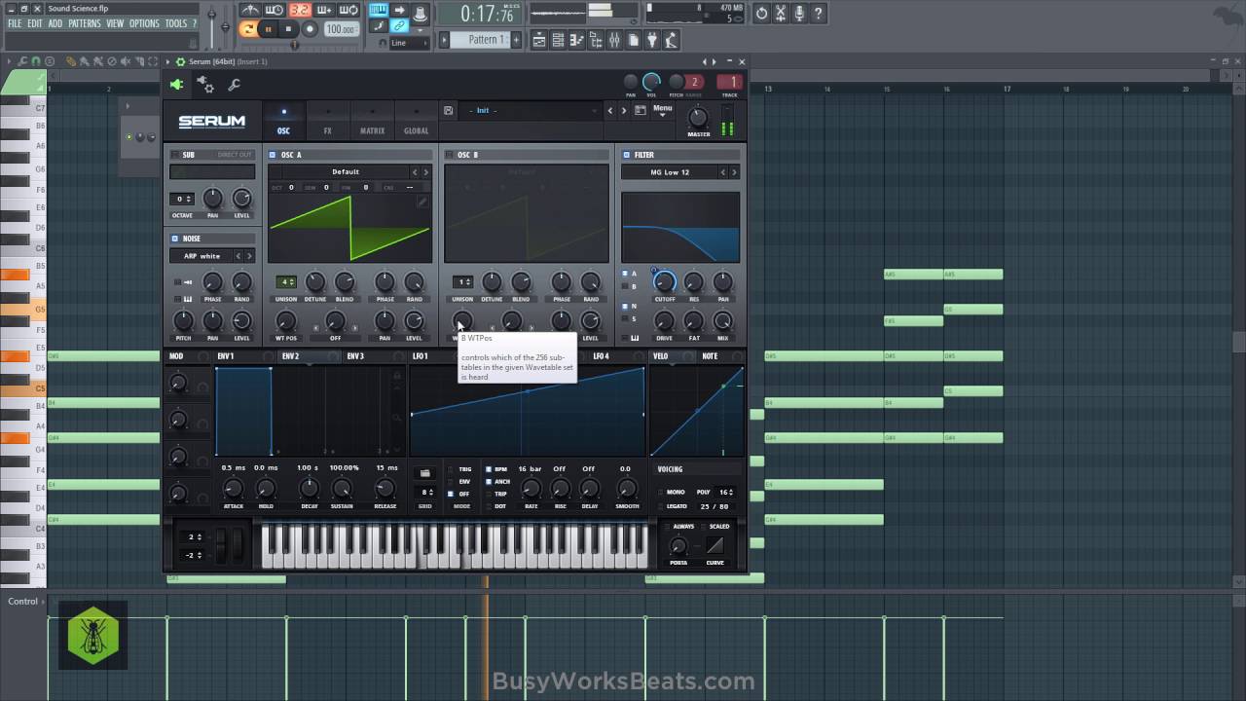Image resolution: width=1246 pixels, height=701 pixels.
Task: Click the Serum MASTER volume knob
Action: click(x=698, y=116)
